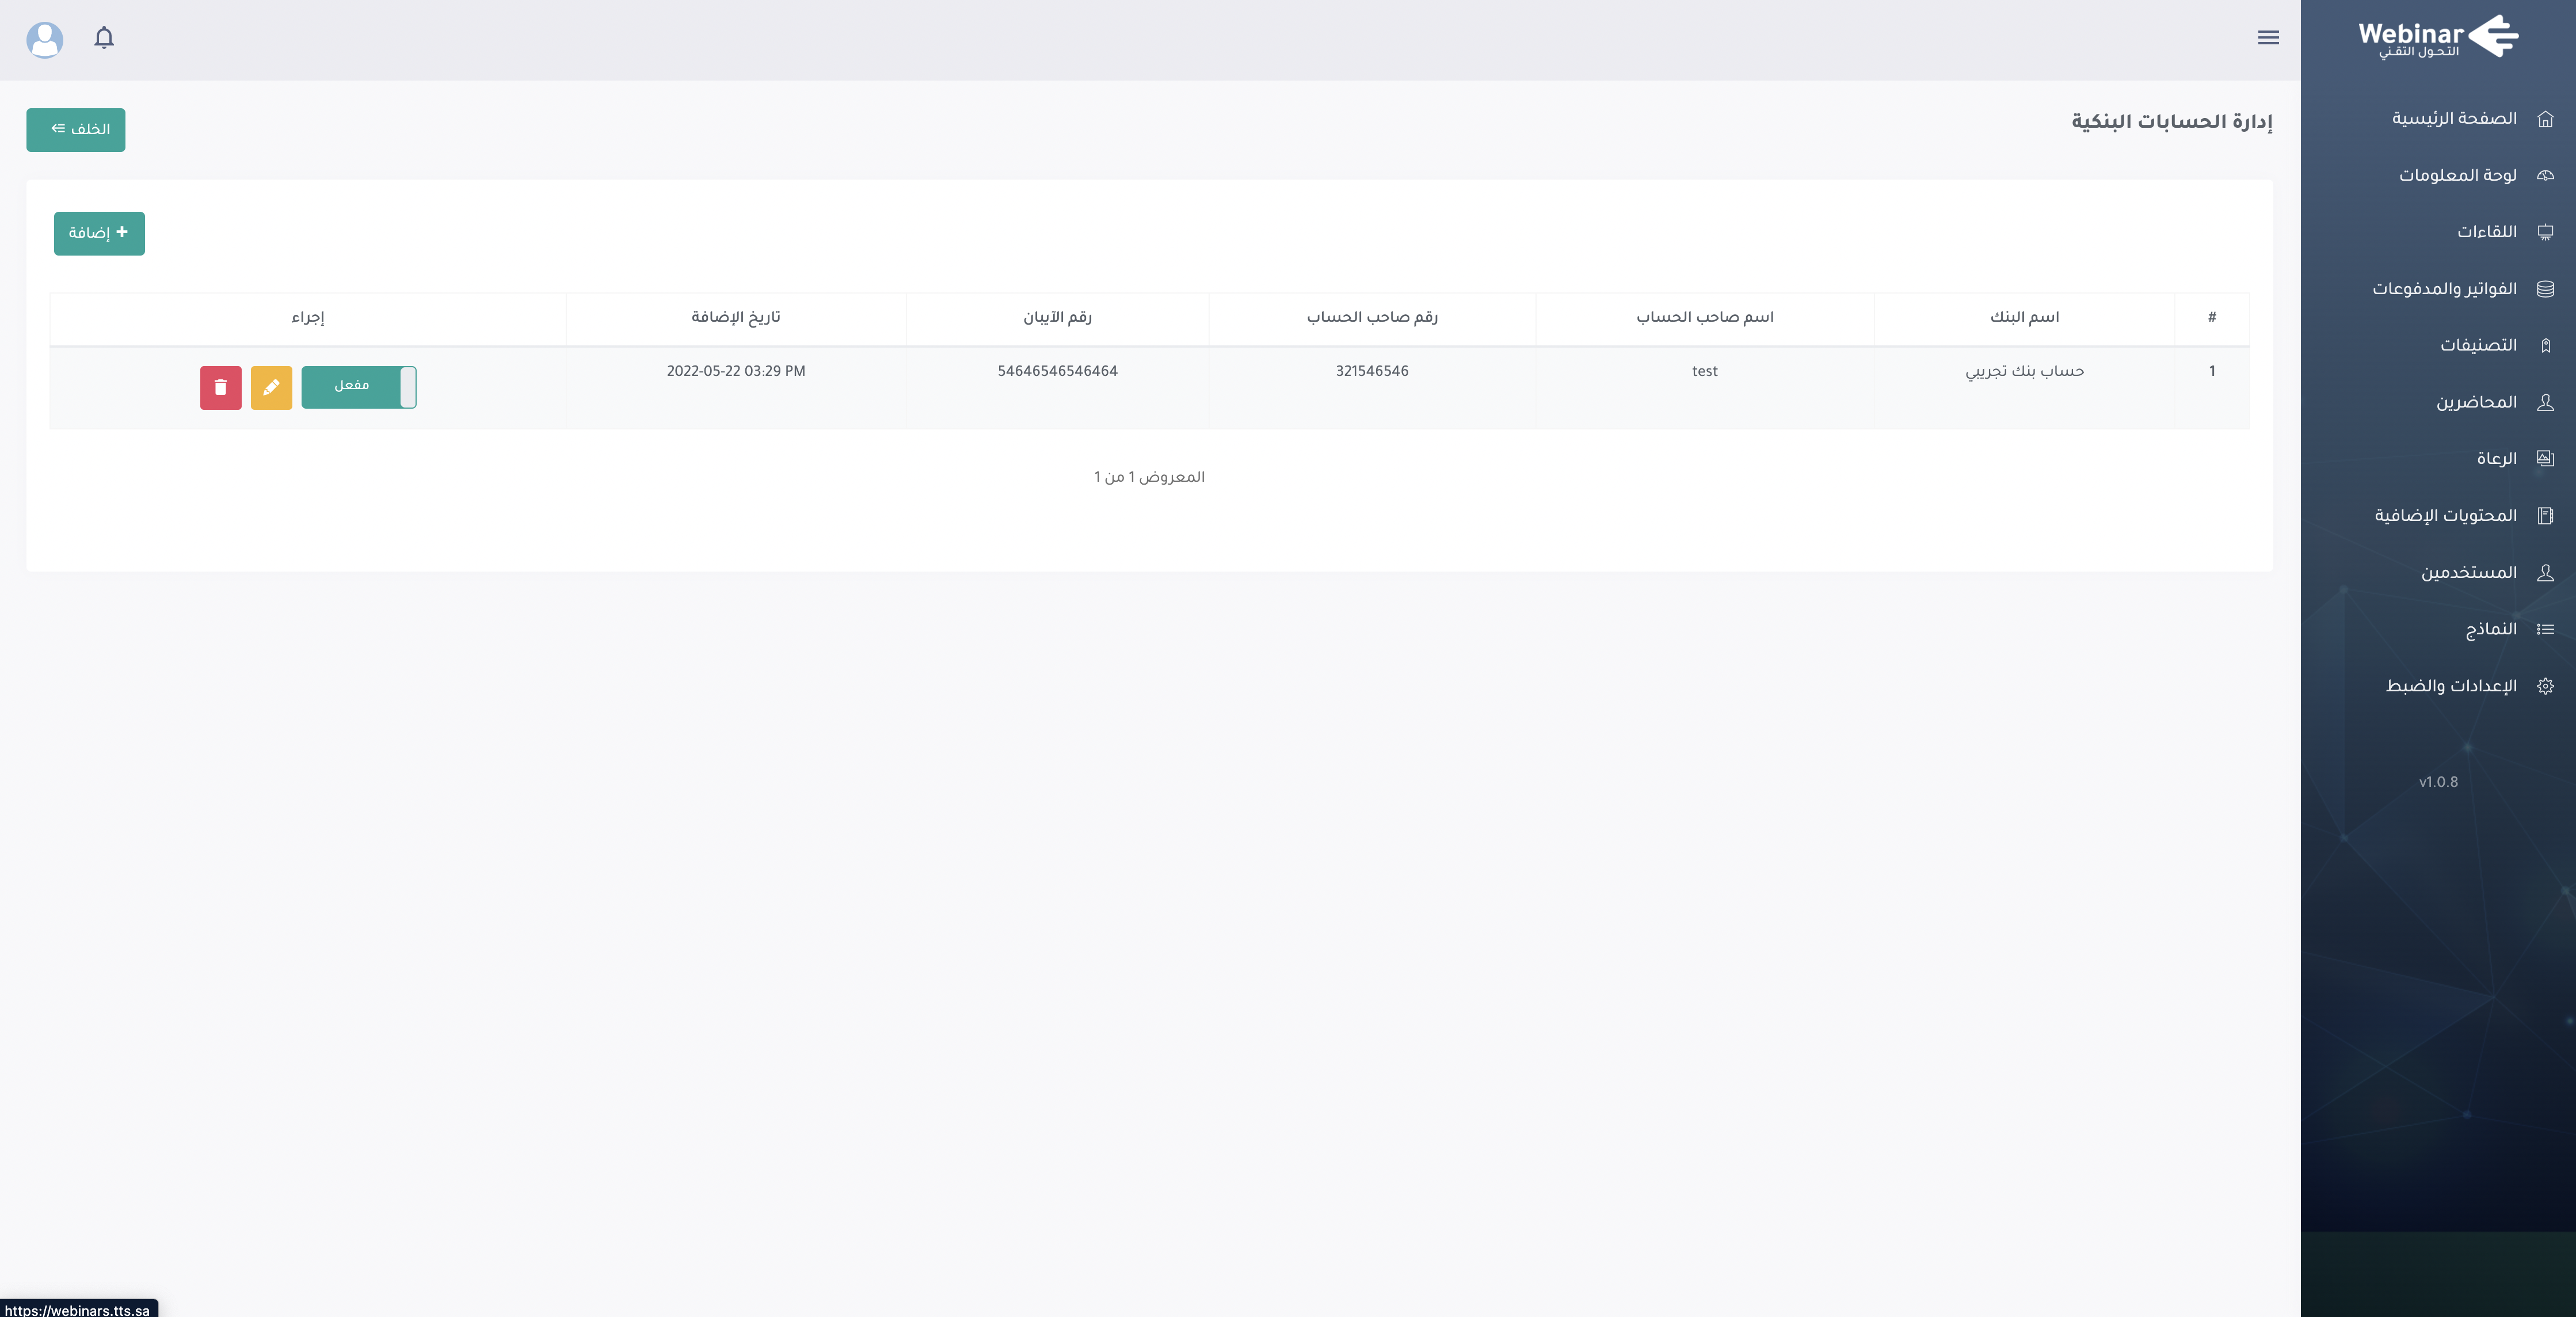
Task: Select the date 2022-05-22 03:29 PM
Action: pos(736,372)
